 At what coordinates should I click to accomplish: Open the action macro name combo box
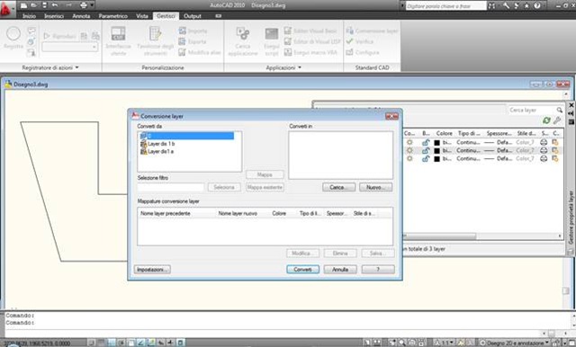[x=70, y=47]
